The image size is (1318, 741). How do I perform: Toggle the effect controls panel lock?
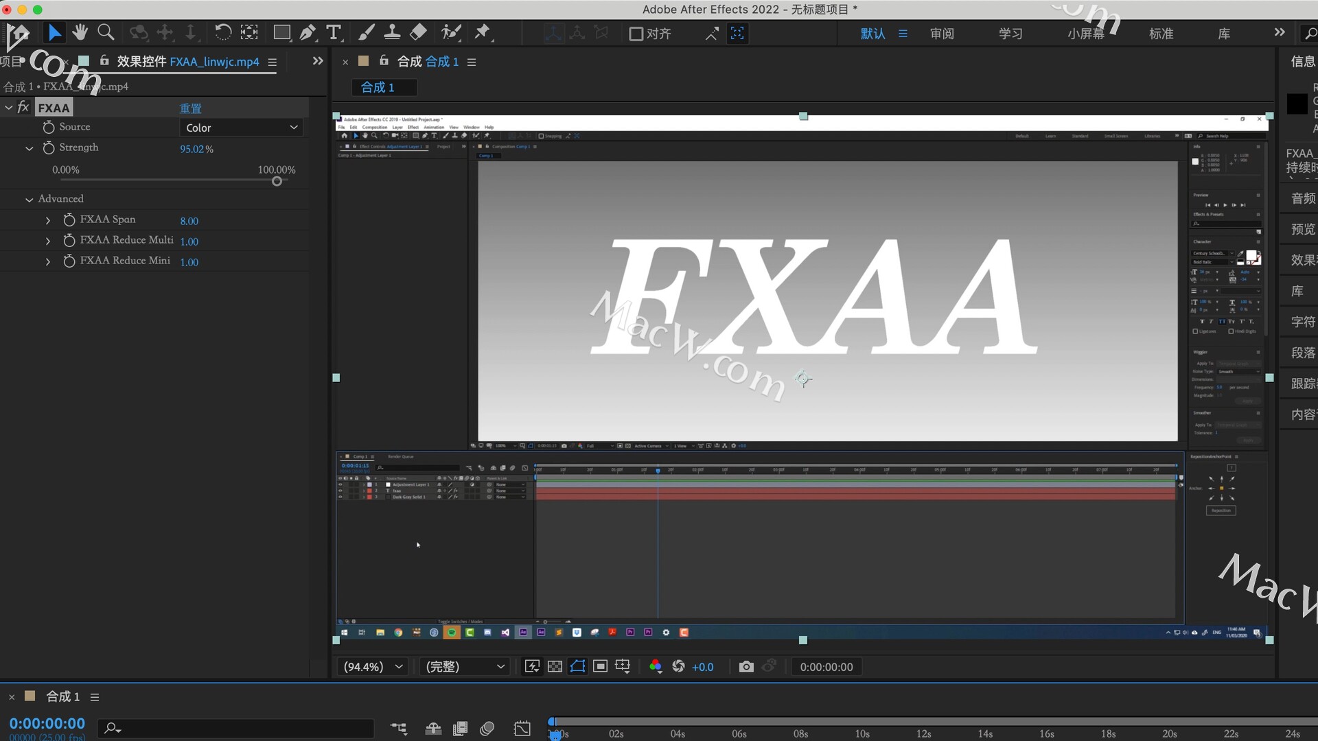104,60
